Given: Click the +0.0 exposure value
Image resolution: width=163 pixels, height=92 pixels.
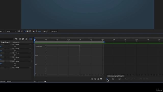Looking at the screenshot, I should 40,31.
